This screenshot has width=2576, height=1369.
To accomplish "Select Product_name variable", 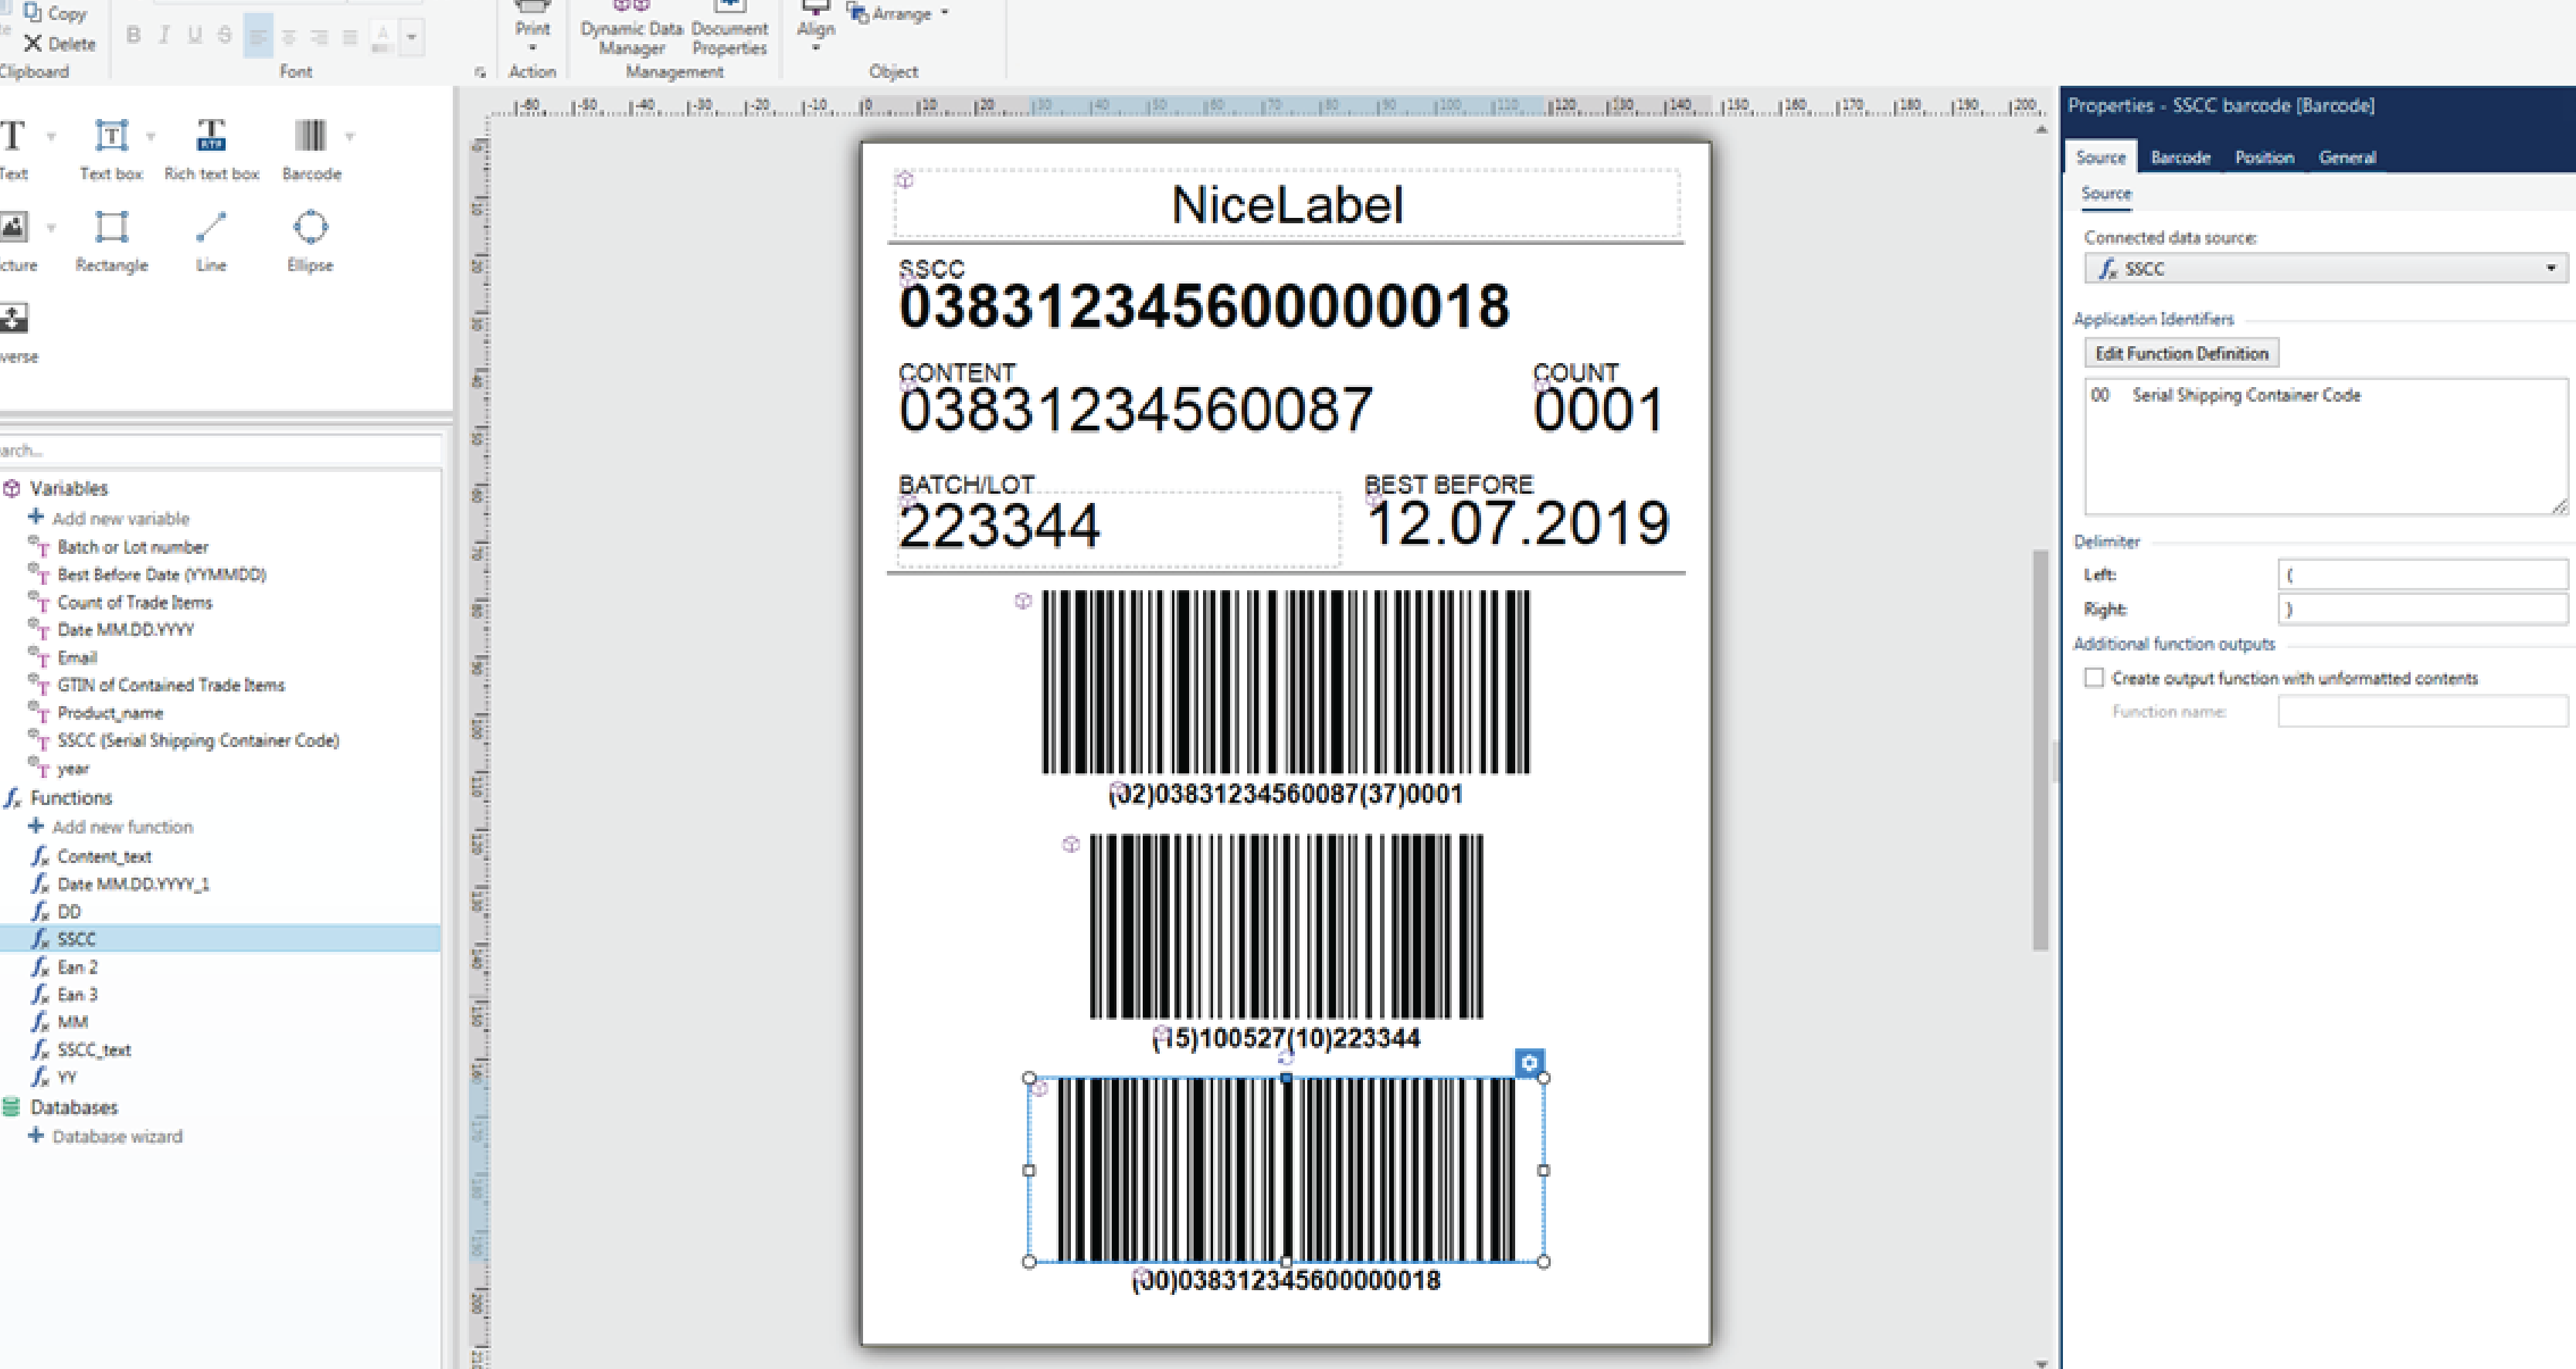I will click(x=110, y=713).
